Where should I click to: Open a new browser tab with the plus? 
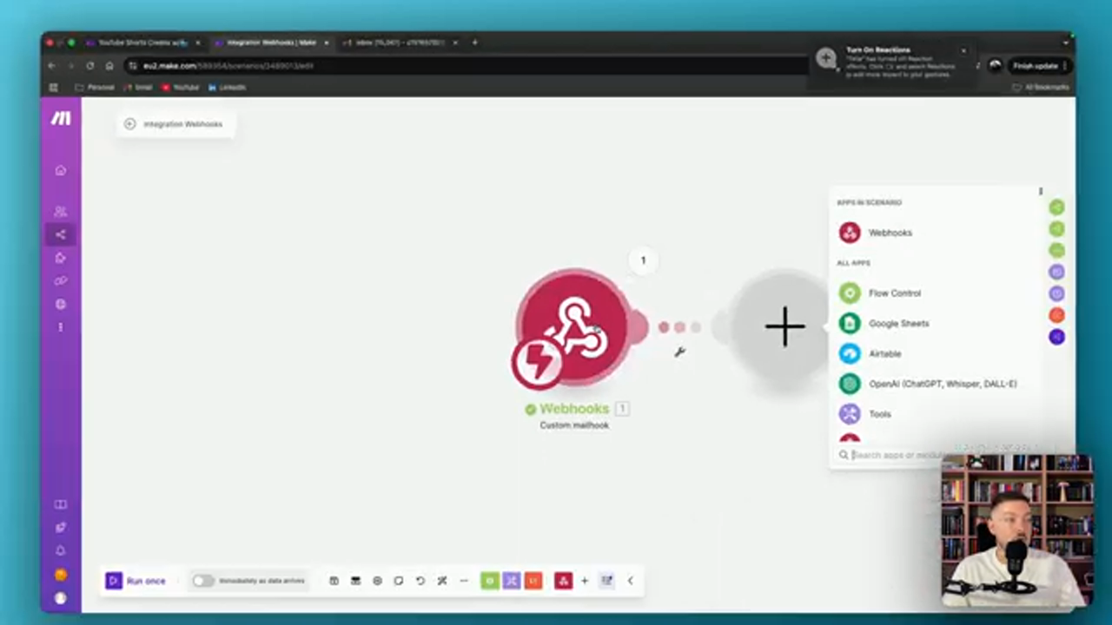[x=474, y=42]
